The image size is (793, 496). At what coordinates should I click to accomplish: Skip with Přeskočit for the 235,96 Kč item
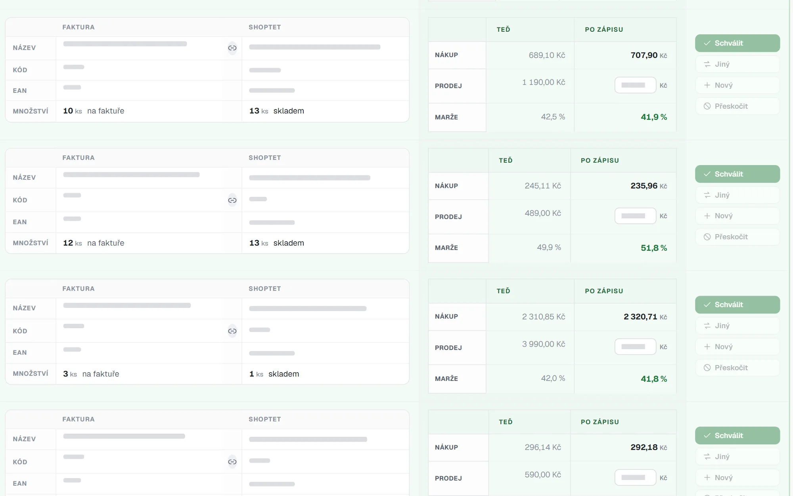[737, 237]
